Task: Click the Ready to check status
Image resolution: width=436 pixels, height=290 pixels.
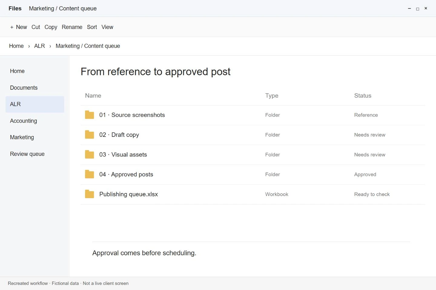Action: coord(372,194)
